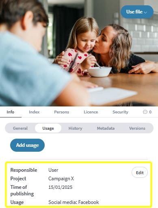Click the Use file button
158x208 pixels.
coord(137,12)
